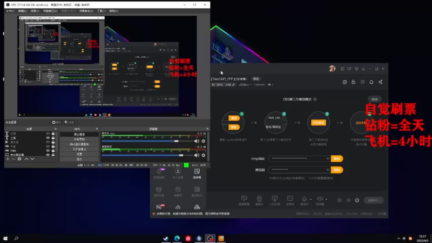This screenshot has height=243, width=432.
Task: Reveal rtmp address with eye icon
Action: (x=328, y=159)
